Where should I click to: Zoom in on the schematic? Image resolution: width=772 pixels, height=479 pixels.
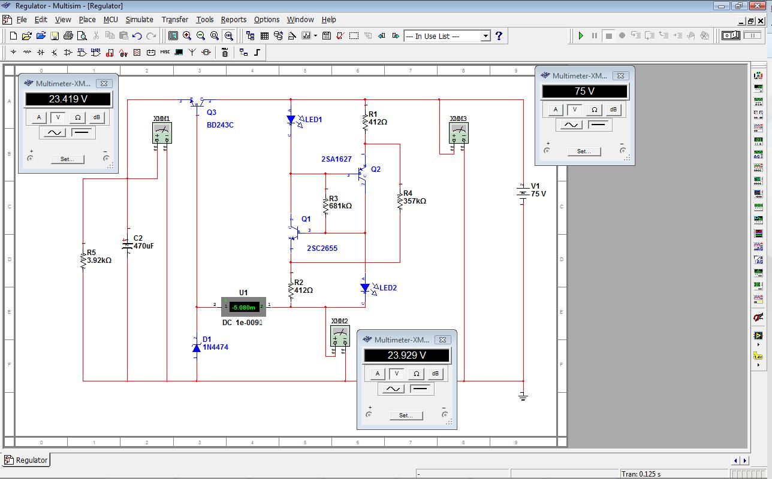[x=187, y=36]
